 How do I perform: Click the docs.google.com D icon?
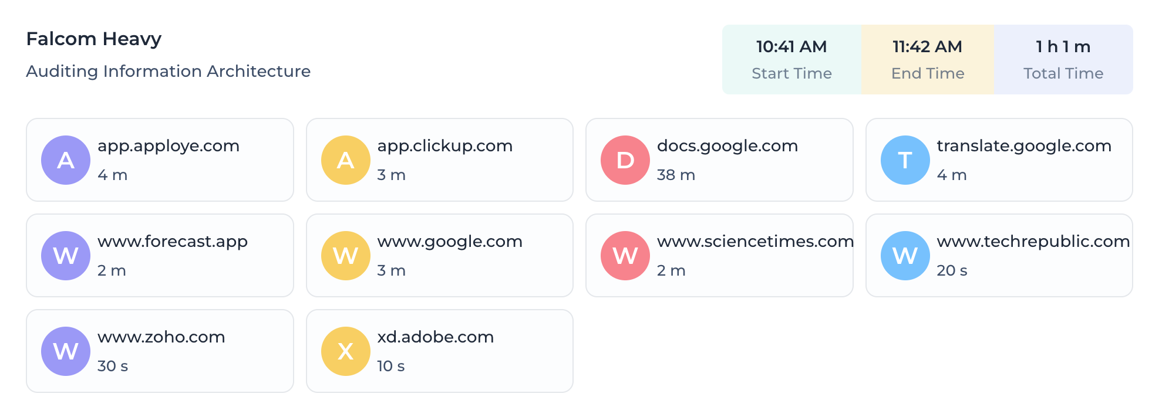point(625,160)
